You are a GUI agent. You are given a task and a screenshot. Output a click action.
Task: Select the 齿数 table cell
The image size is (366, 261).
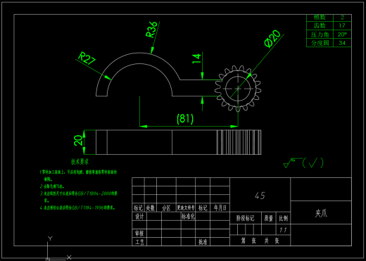click(x=320, y=25)
